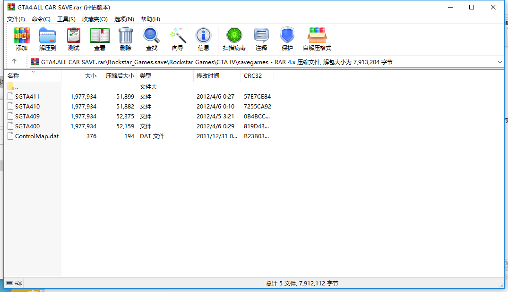Open the Help (帮助) menu
508x292 pixels.
point(150,19)
